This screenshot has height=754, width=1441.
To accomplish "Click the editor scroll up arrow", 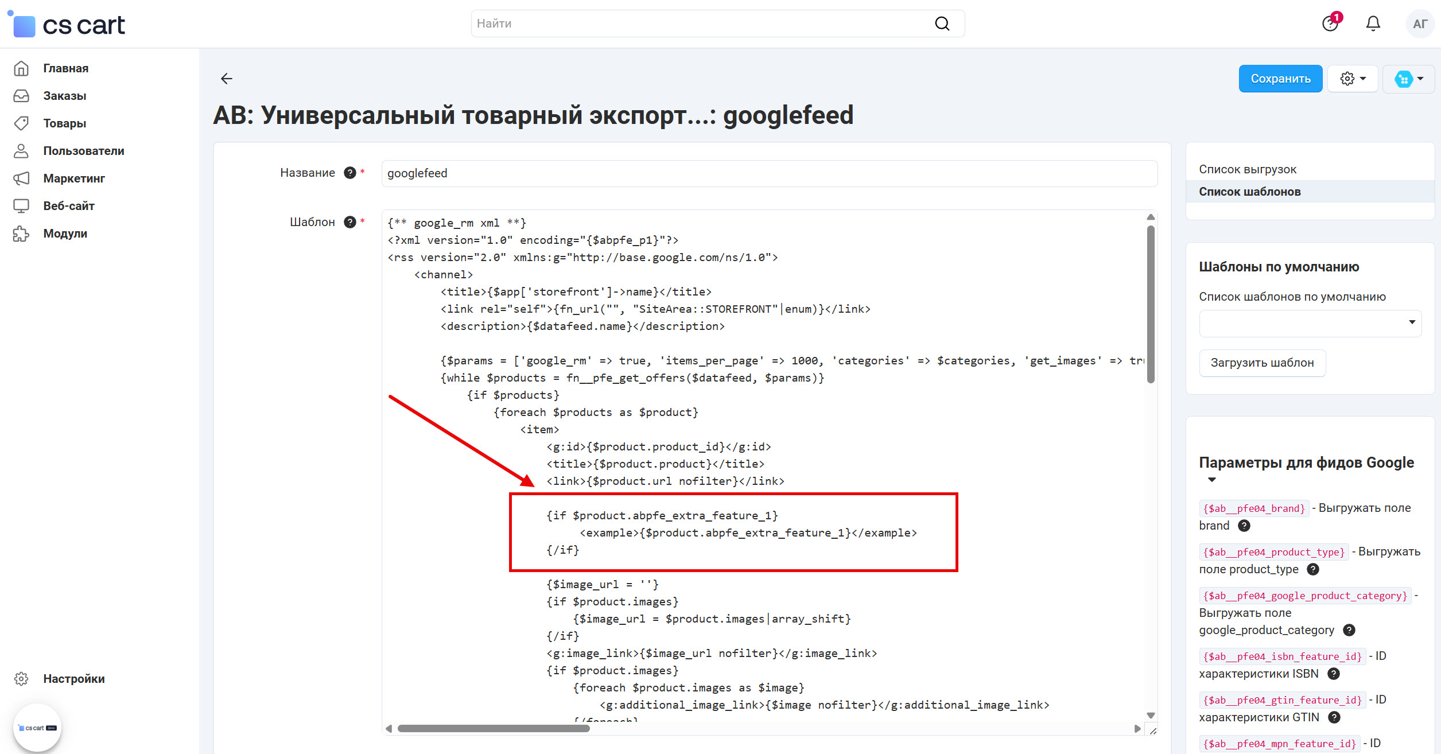I will coord(1151,217).
